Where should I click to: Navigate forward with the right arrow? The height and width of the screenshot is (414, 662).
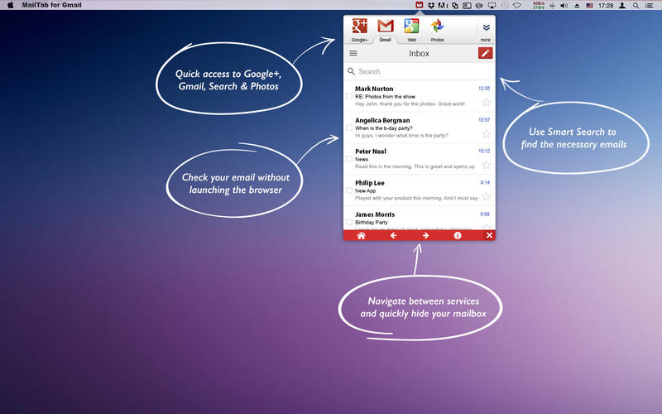(x=425, y=235)
